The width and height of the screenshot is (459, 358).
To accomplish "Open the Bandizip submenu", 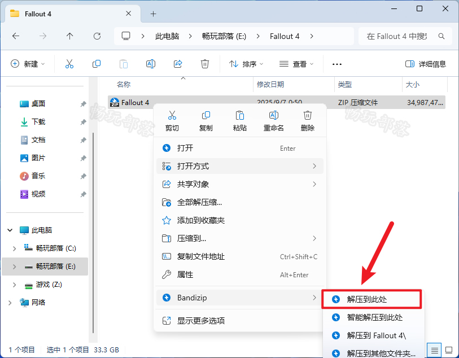I will coord(240,298).
